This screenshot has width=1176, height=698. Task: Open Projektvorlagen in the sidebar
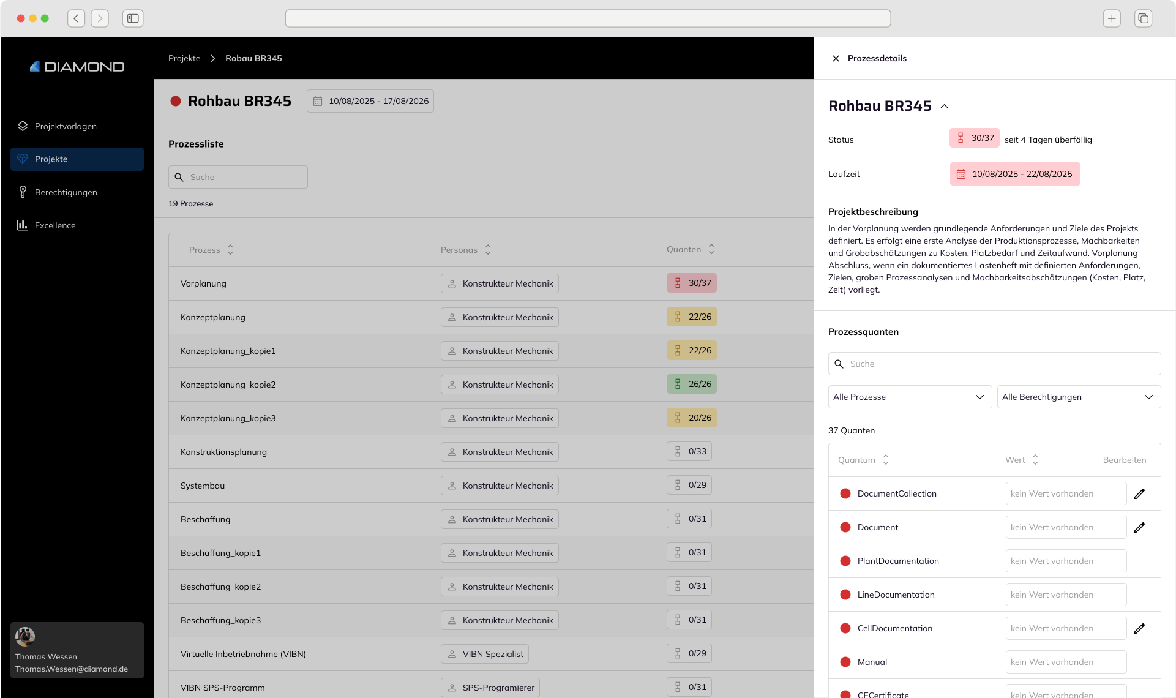tap(66, 126)
